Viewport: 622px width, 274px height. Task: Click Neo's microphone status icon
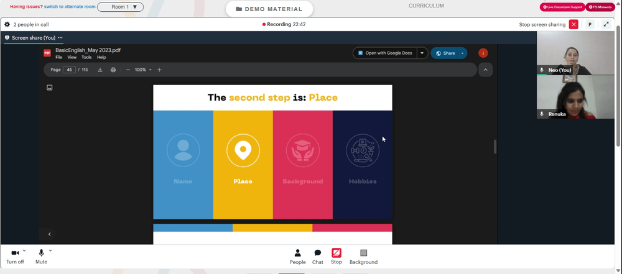[542, 70]
